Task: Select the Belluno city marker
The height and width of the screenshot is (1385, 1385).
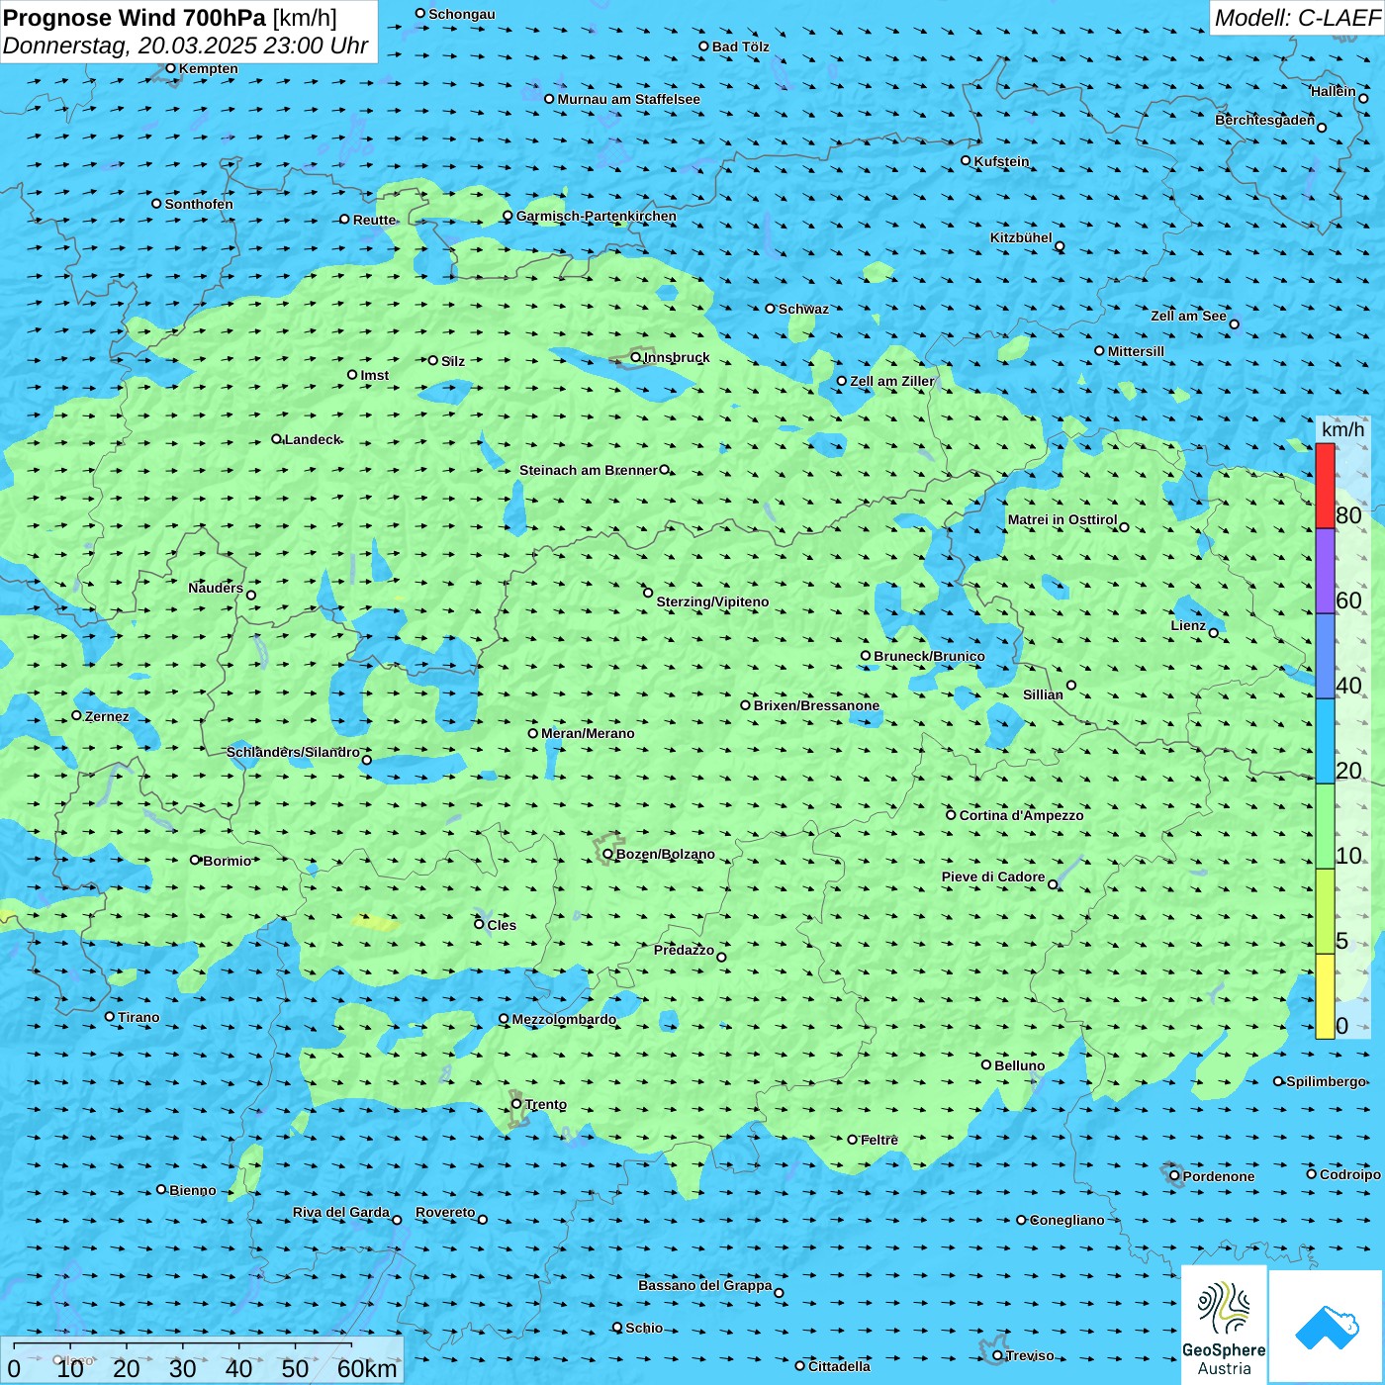Action: pos(986,1064)
